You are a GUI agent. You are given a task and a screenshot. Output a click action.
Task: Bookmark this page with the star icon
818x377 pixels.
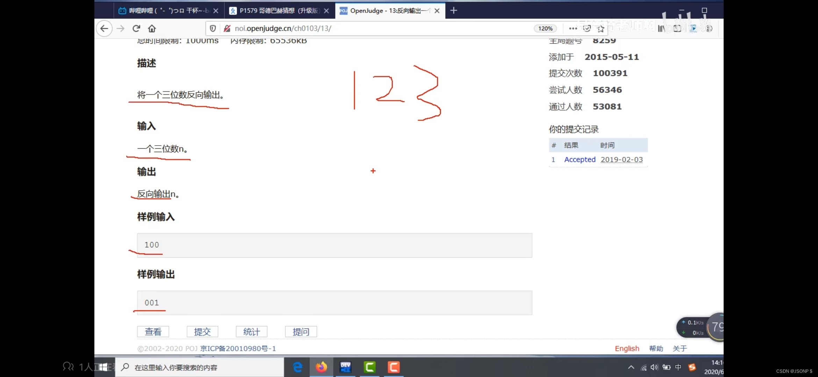click(x=601, y=29)
